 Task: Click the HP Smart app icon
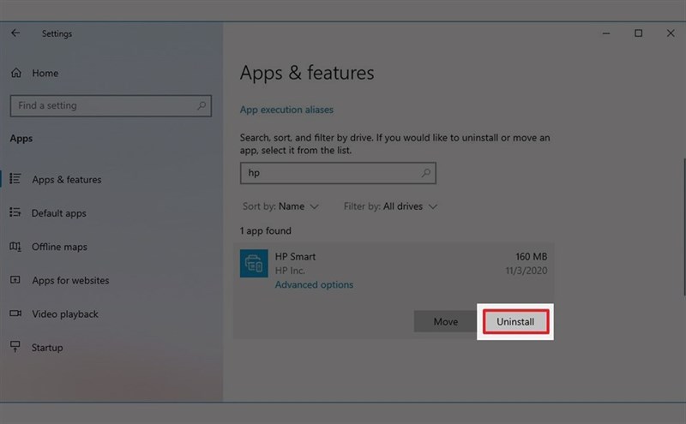click(x=254, y=264)
